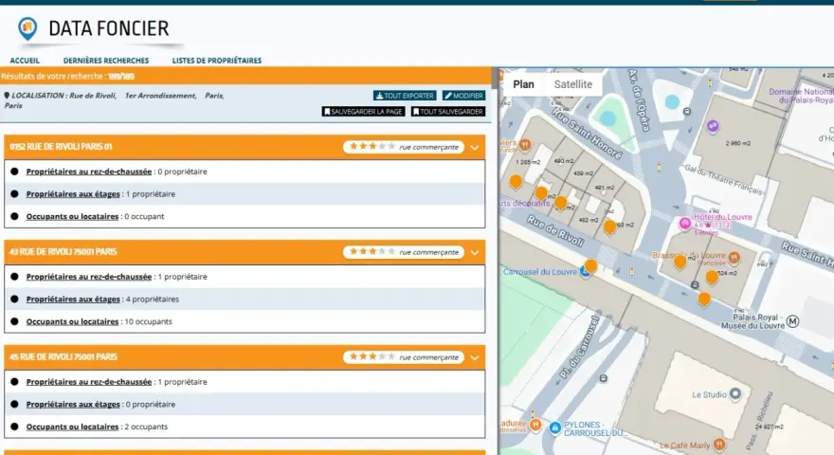This screenshot has width=834, height=455.
Task: Click the Modifier button
Action: [463, 96]
